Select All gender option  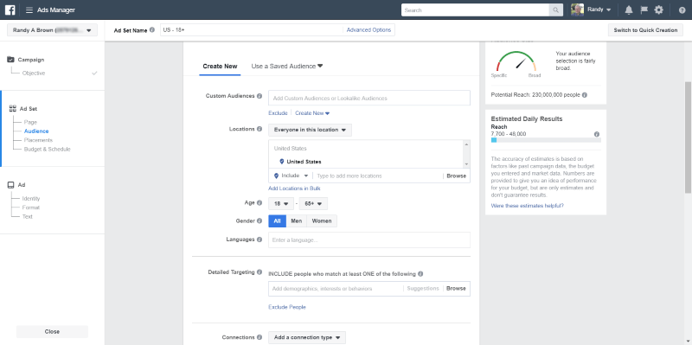coord(277,221)
